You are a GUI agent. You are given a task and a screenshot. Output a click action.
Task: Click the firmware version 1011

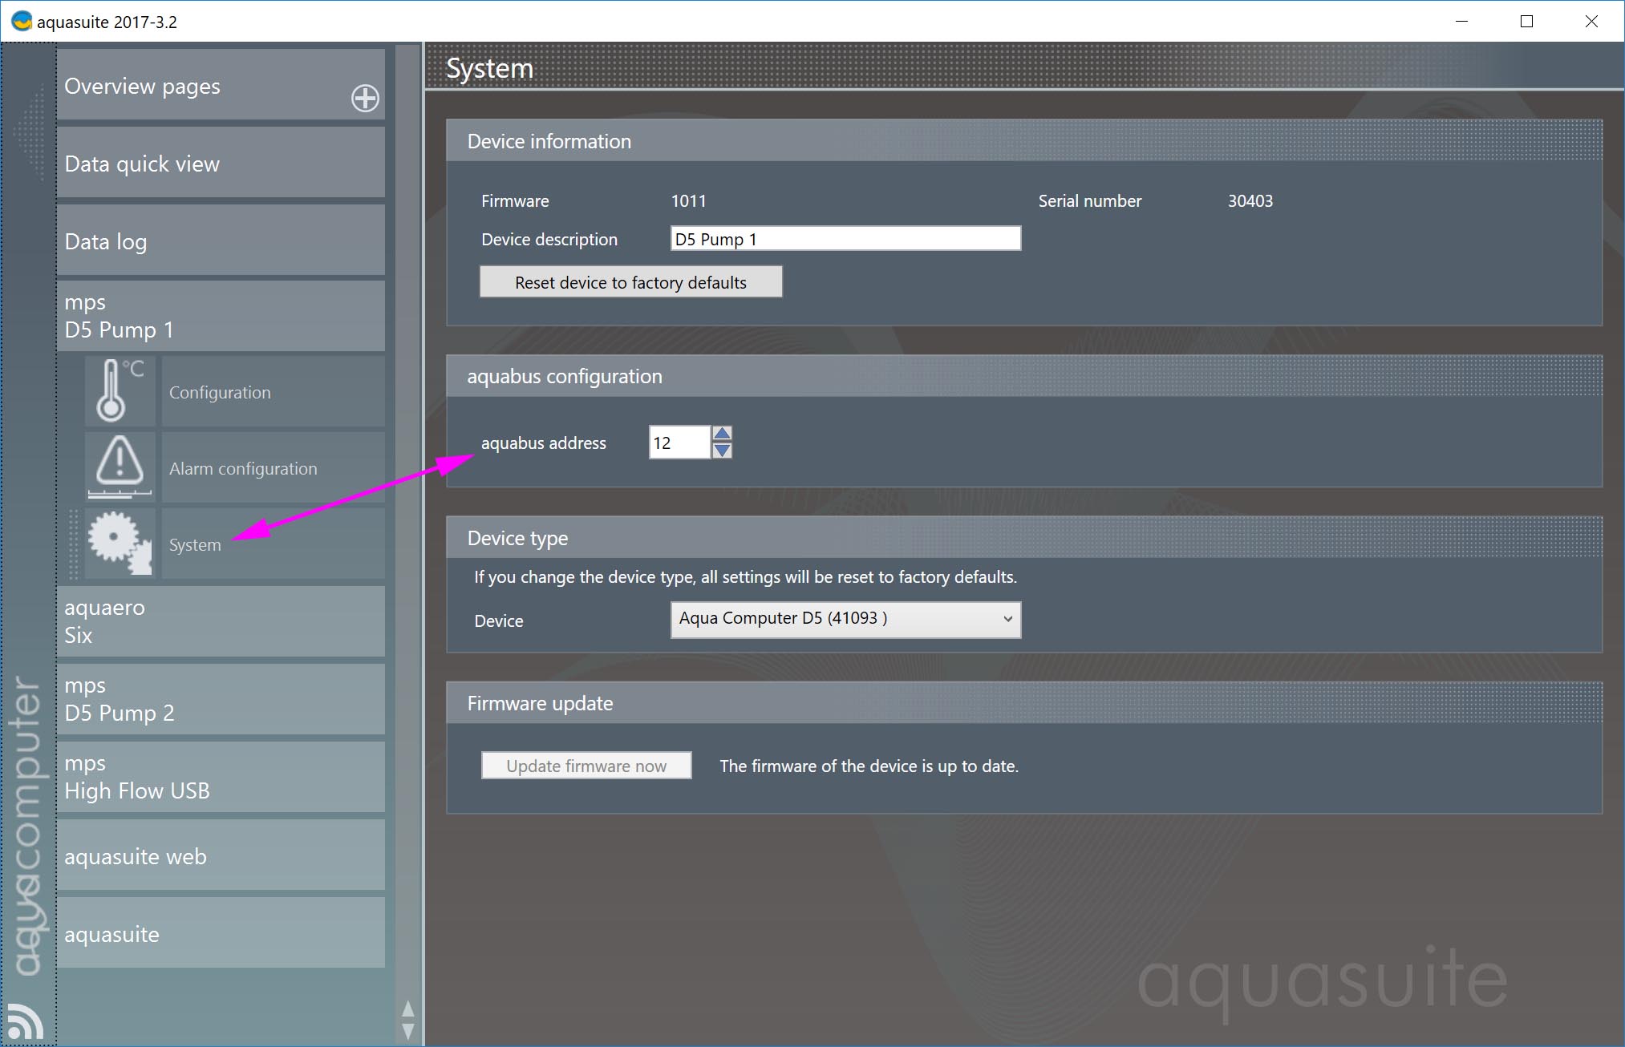689,200
